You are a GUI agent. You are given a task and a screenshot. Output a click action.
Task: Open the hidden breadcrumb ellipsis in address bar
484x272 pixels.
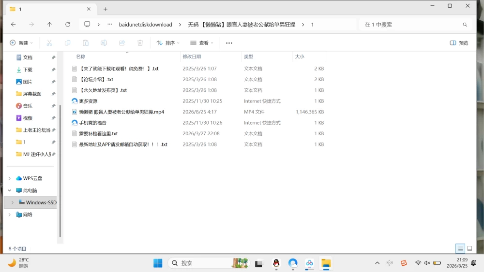[x=109, y=24]
